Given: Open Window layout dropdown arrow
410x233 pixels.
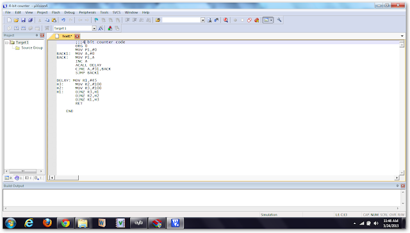Looking at the screenshot, I should [272, 20].
